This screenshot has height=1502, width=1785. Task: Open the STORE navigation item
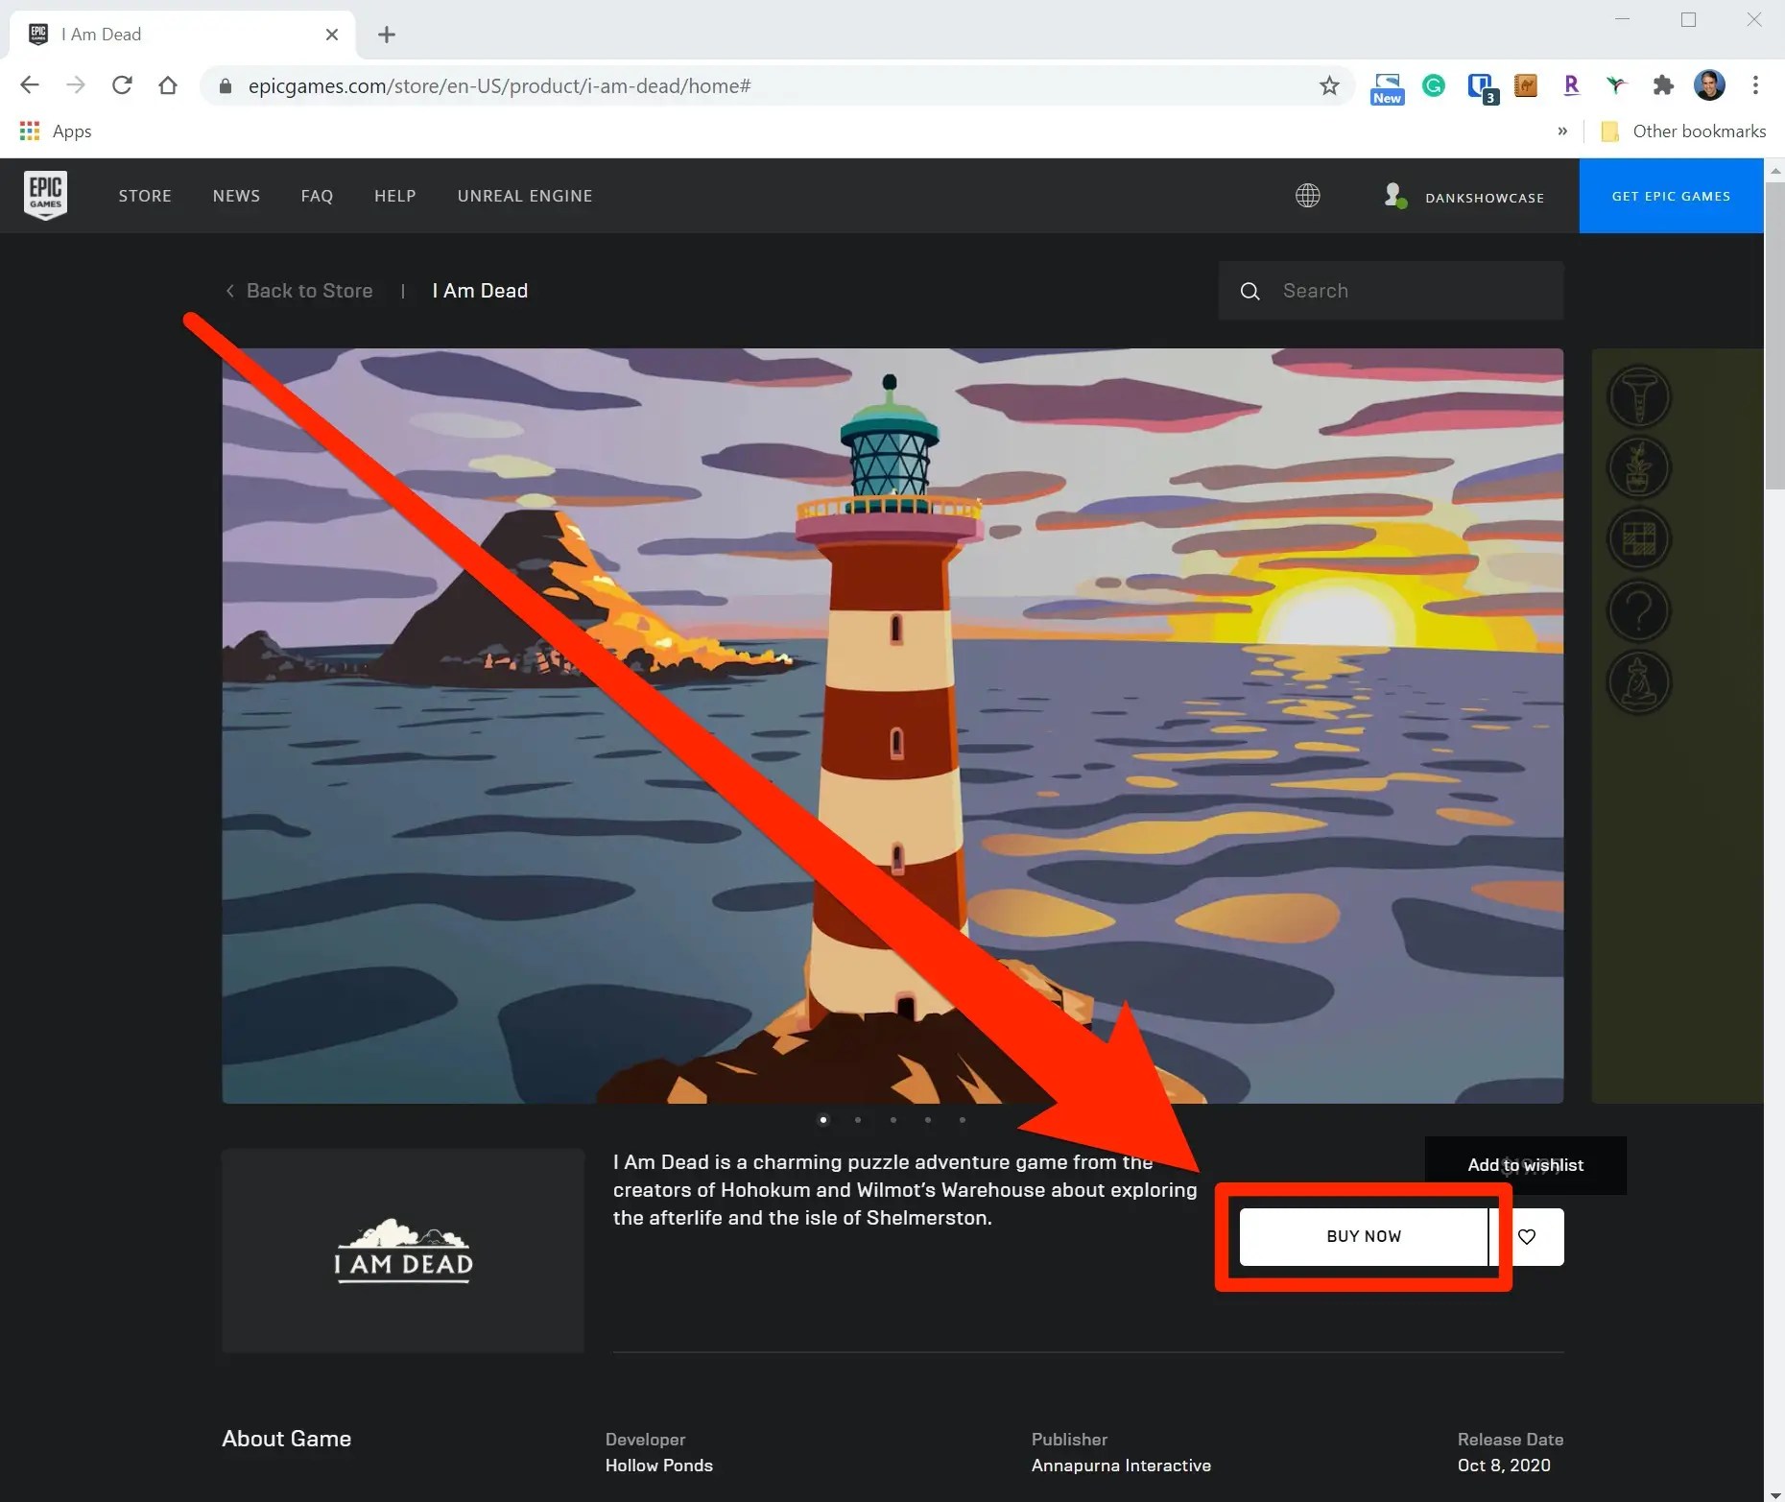click(145, 196)
